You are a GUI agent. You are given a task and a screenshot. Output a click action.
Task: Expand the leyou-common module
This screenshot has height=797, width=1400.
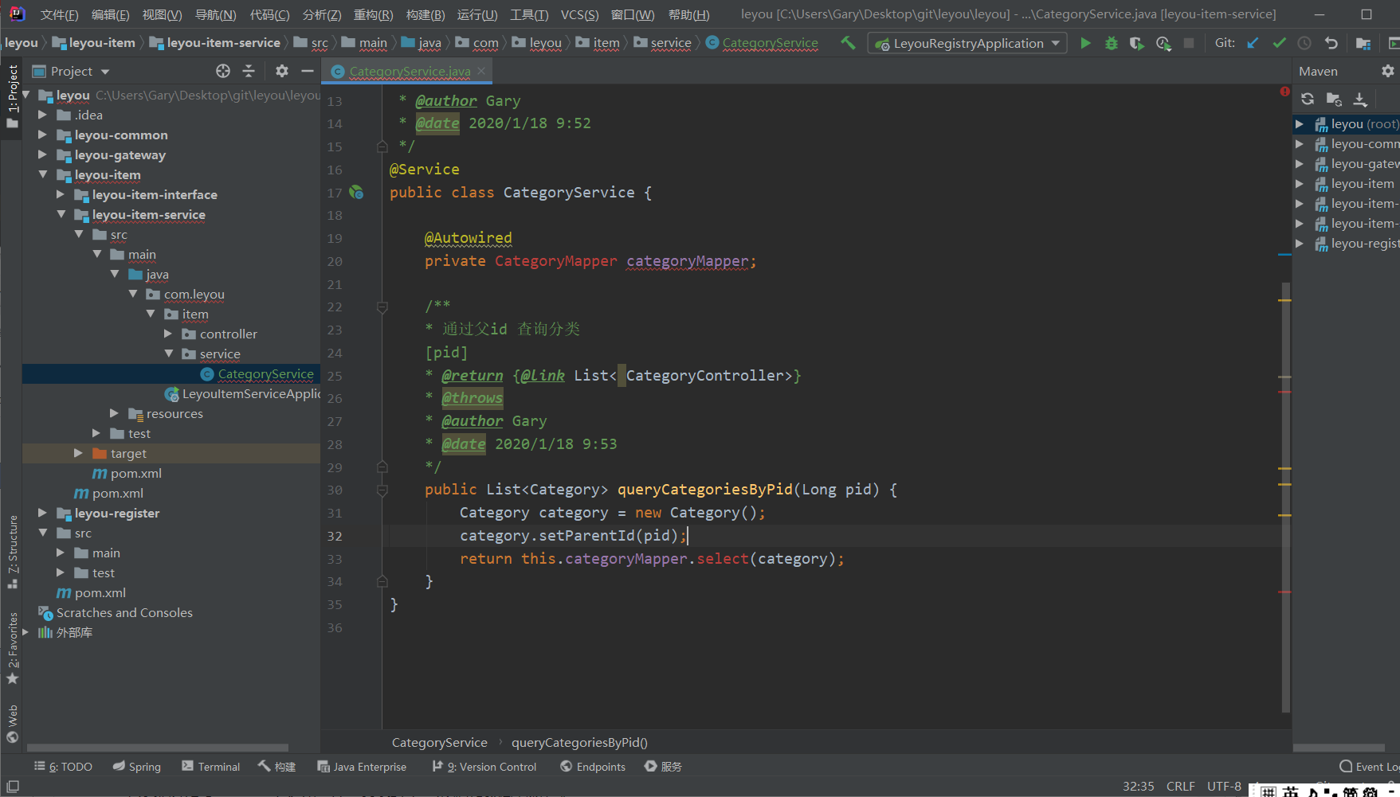[x=43, y=135]
